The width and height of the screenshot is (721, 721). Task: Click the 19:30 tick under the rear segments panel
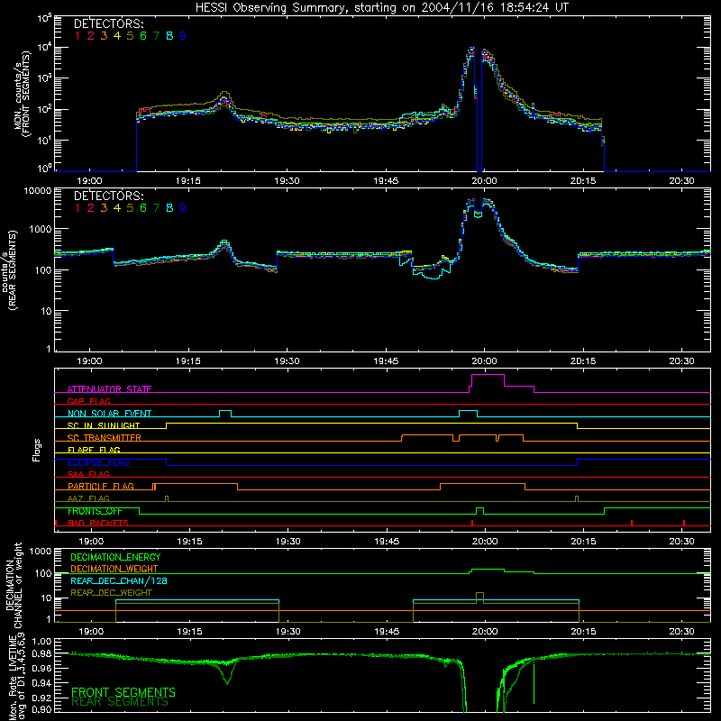287,361
